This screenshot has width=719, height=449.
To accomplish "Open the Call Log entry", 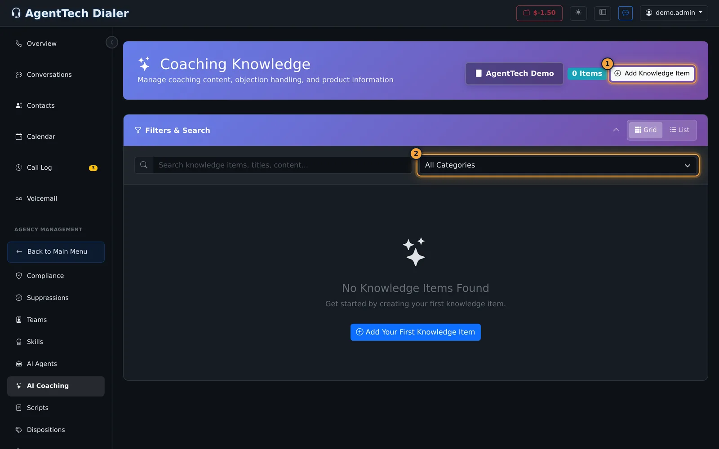I will point(56,167).
